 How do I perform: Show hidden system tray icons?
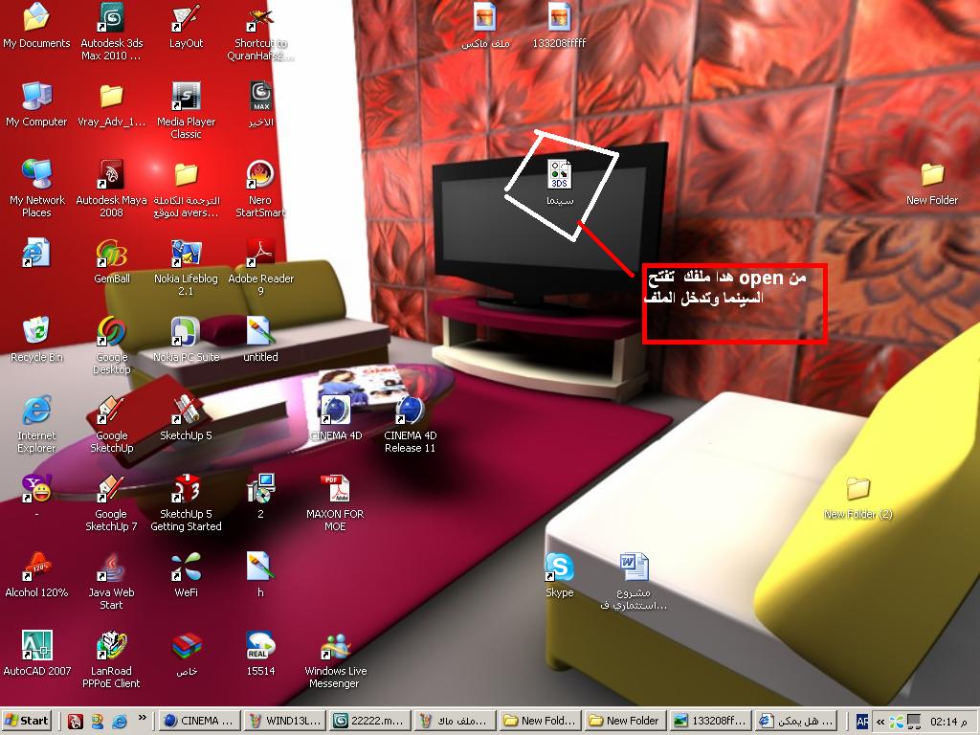pos(880,722)
